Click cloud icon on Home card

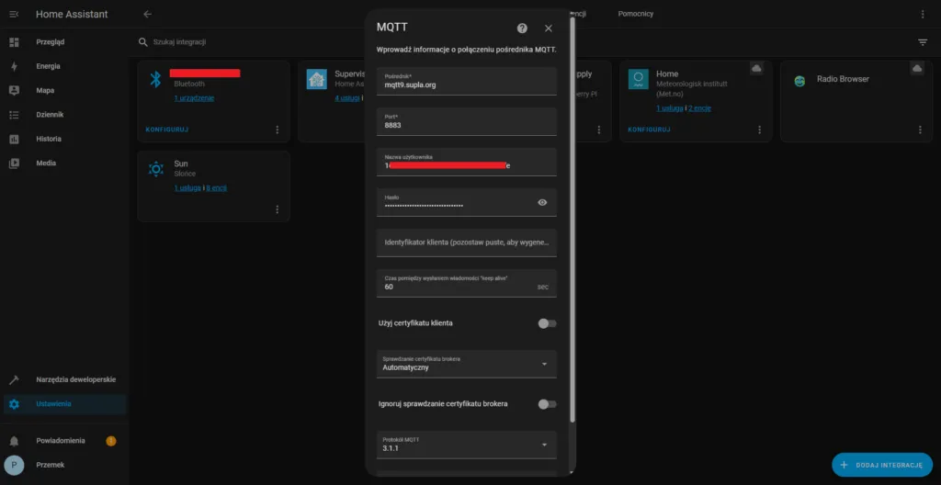point(757,68)
